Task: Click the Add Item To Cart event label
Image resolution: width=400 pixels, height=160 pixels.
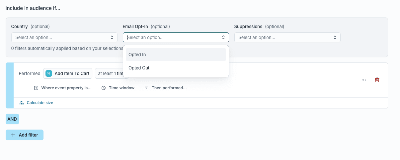Action: (72, 73)
